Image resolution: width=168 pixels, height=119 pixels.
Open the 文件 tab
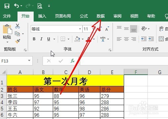pyautogui.click(x=7, y=16)
